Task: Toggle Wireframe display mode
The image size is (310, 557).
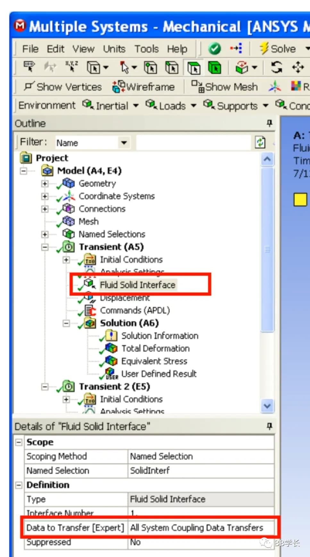Action: [143, 87]
